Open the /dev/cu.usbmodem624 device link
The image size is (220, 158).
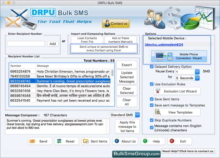click(164, 45)
